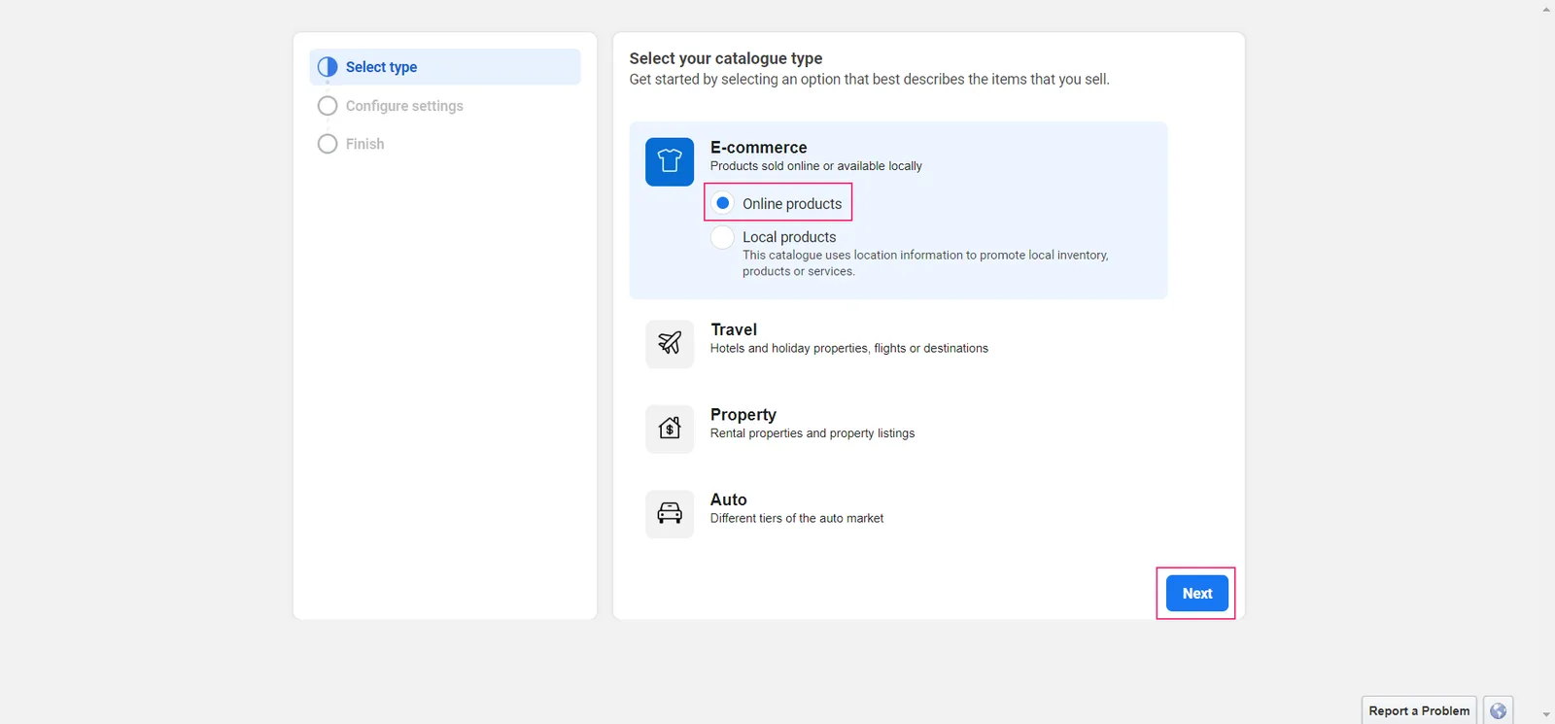Click 'Hotels and holiday properties' description
The height and width of the screenshot is (724, 1555).
(x=849, y=348)
